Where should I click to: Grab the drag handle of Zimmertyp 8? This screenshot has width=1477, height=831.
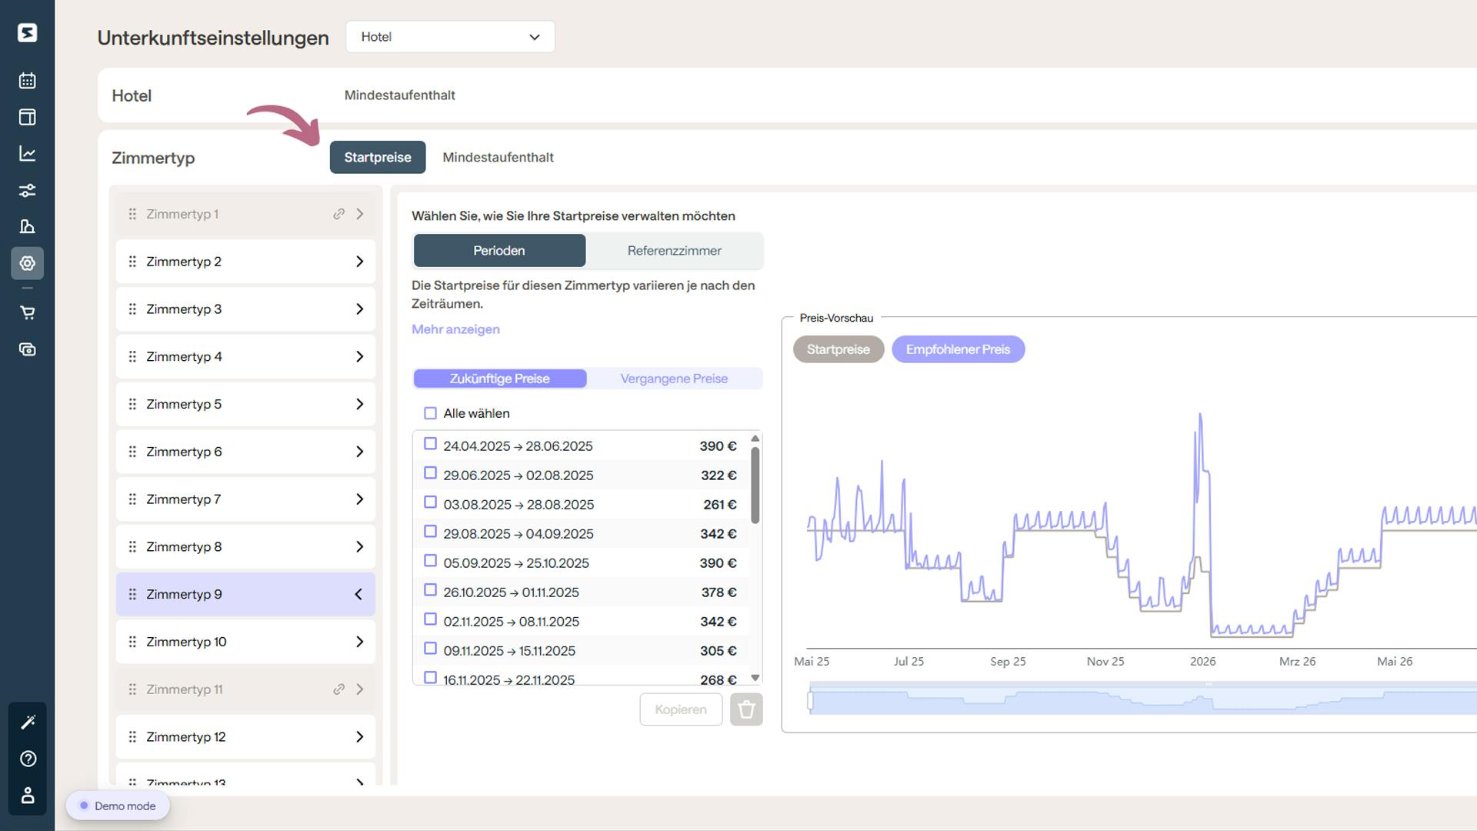(132, 547)
